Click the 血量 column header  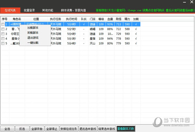(110, 19)
